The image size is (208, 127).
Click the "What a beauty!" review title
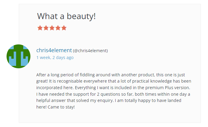coord(66,16)
